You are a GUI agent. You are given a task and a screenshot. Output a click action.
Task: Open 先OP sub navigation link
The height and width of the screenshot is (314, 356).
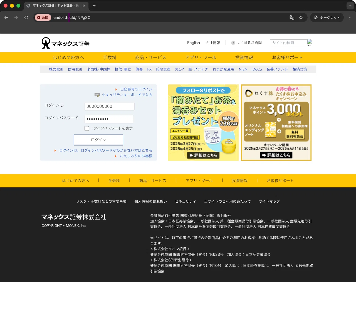(179, 69)
